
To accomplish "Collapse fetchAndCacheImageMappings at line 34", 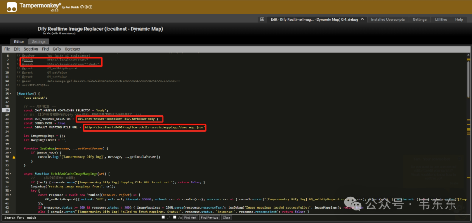I will point(11,173).
